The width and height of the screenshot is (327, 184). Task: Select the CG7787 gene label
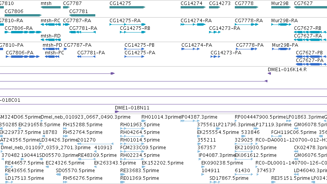click(72, 3)
